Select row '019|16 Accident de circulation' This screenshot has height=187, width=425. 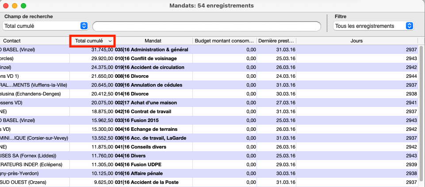[x=209, y=67]
